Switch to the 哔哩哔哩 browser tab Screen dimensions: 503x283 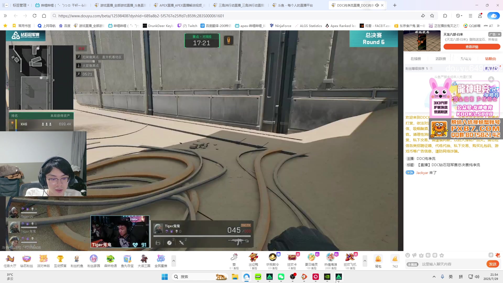click(x=62, y=5)
